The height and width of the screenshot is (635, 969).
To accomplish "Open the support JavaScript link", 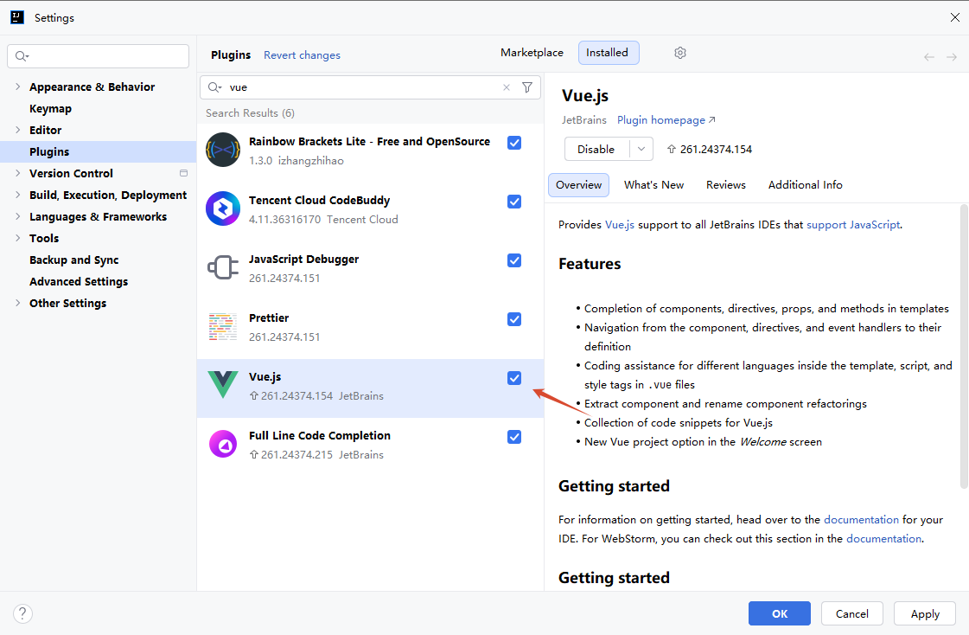I will (853, 224).
